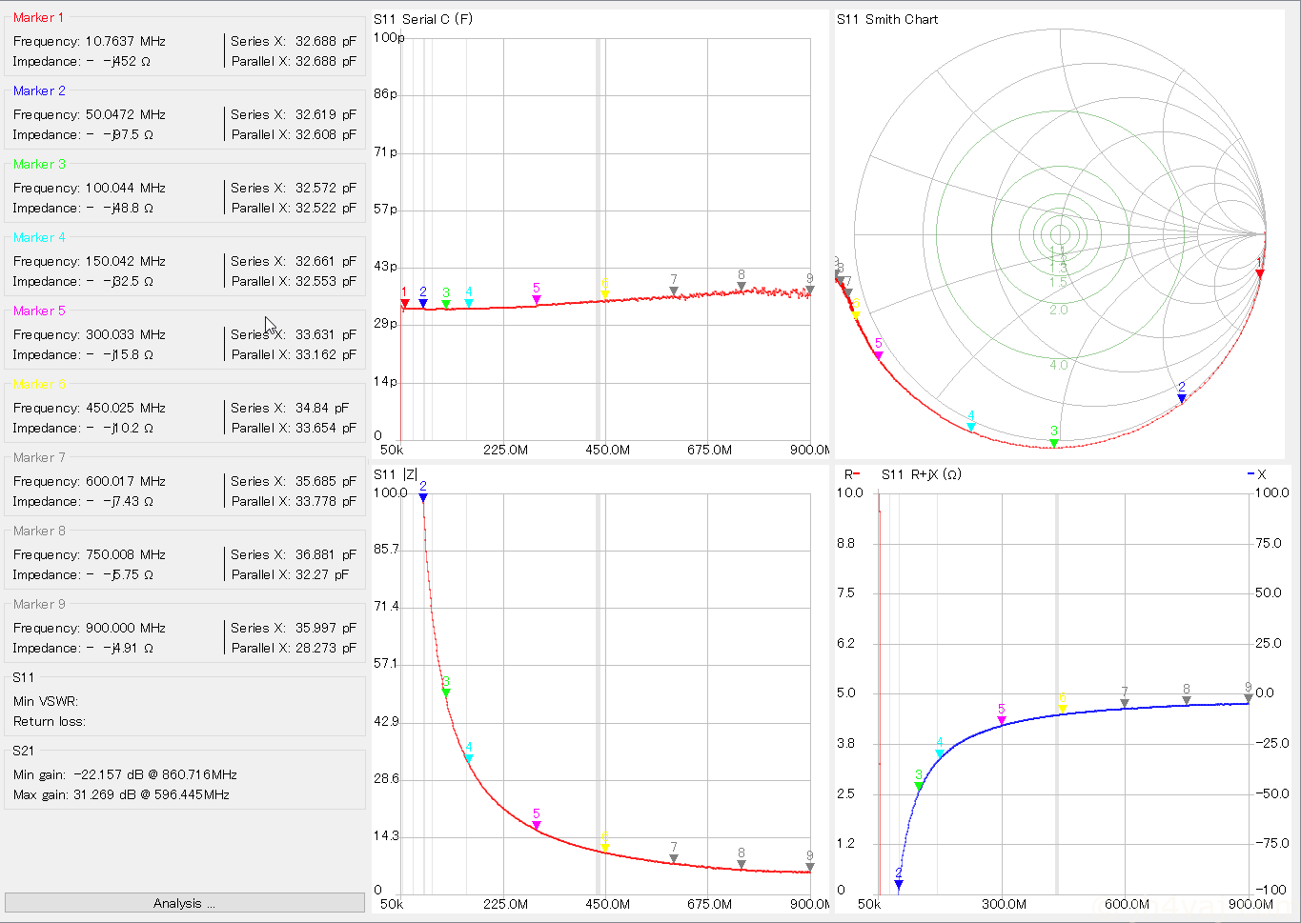
Task: Select red marker 1 on Smith chart
Action: tap(1260, 273)
